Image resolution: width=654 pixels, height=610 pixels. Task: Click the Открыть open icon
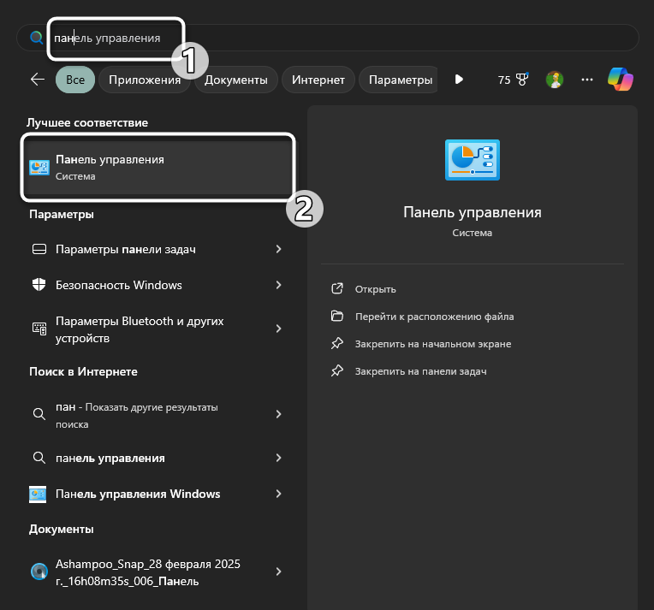tap(337, 288)
